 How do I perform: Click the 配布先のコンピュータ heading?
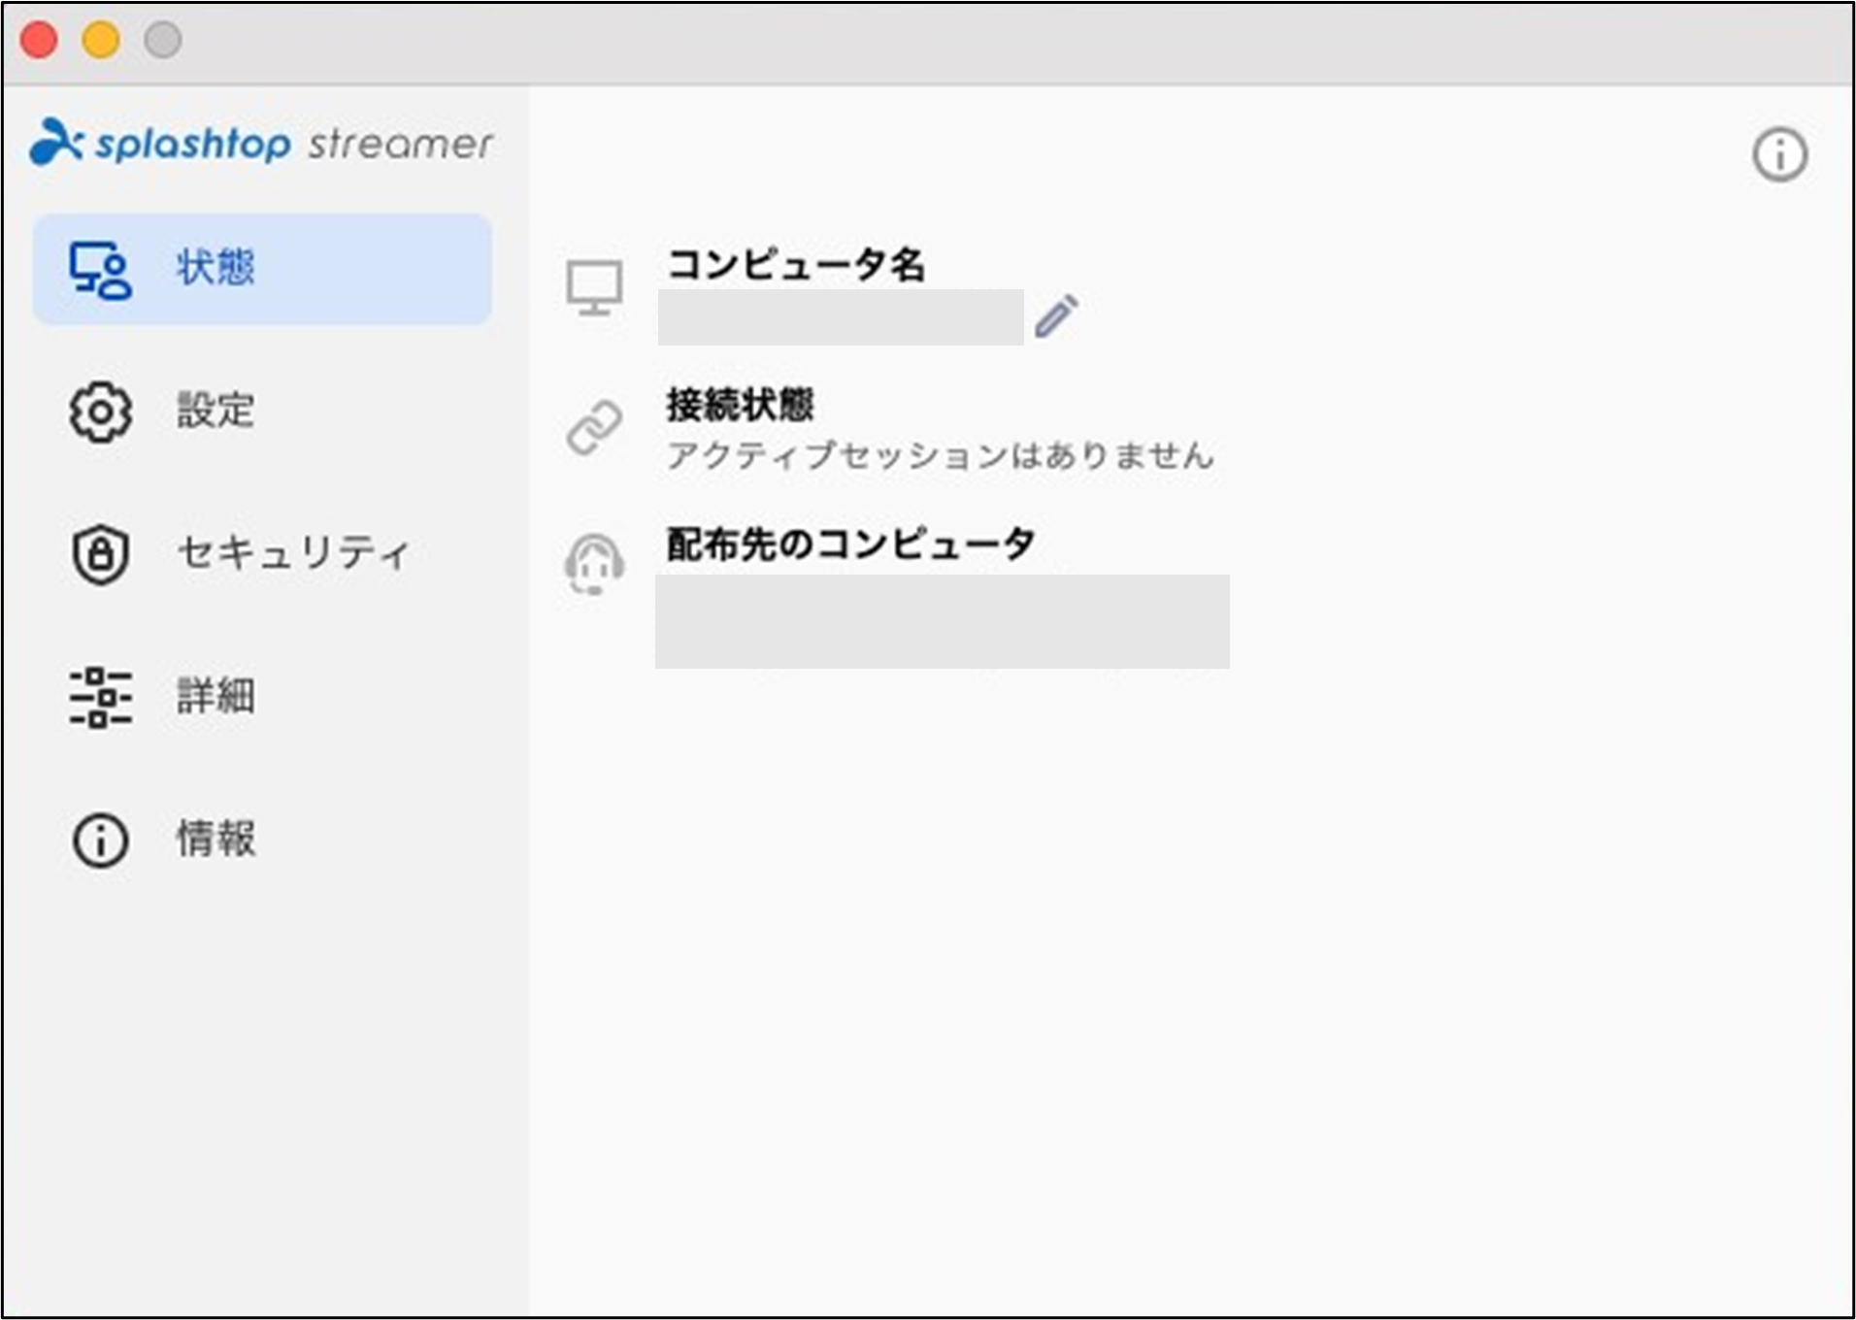click(851, 544)
